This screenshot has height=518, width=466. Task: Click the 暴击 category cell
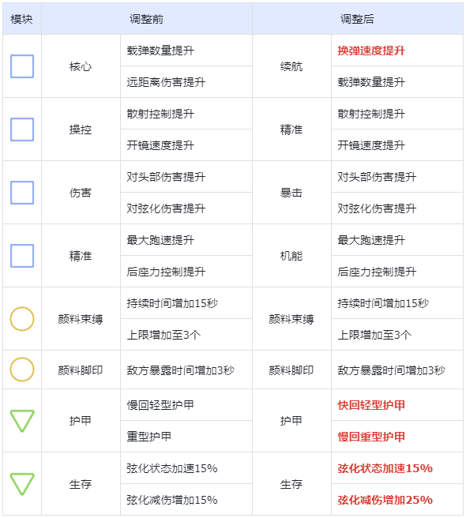click(291, 193)
